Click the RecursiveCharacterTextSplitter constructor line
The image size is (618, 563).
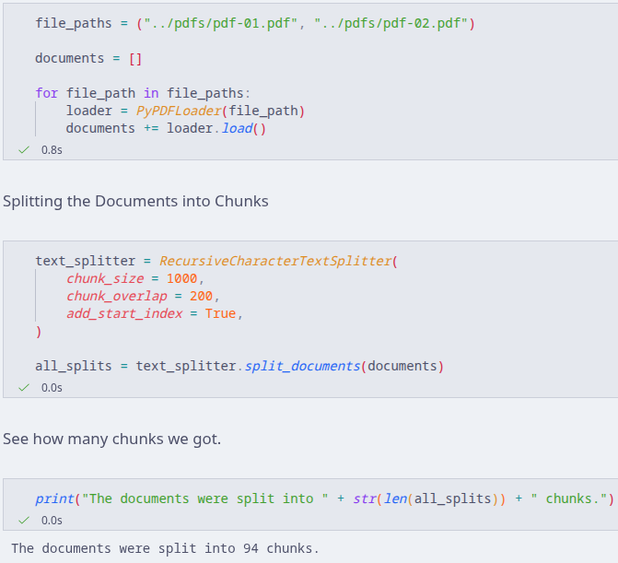pos(216,261)
